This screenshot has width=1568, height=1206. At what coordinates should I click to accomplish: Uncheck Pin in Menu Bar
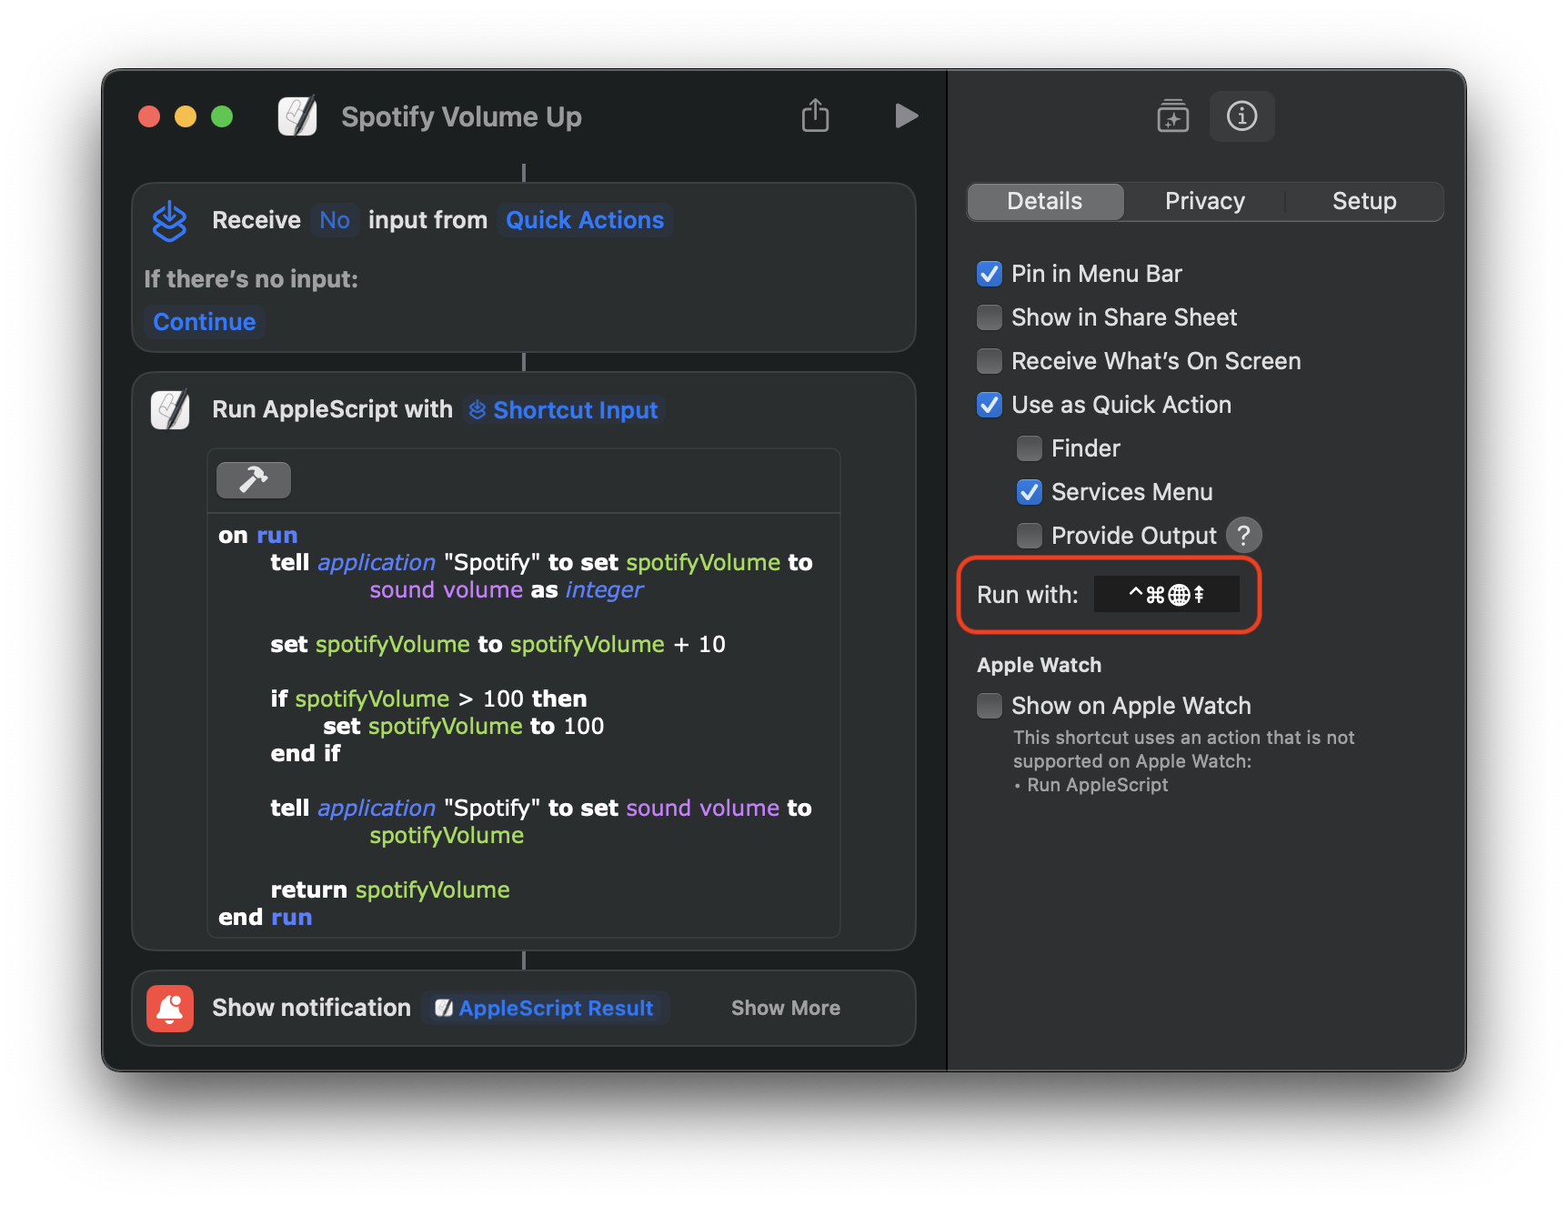[x=990, y=274]
